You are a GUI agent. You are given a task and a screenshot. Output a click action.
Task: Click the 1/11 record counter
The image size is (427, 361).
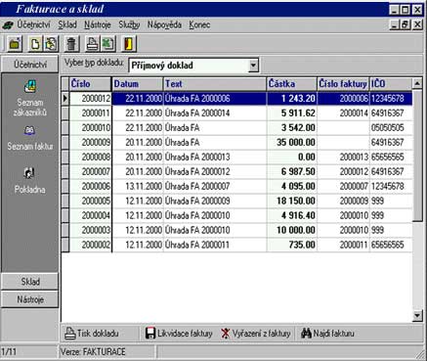[9, 352]
